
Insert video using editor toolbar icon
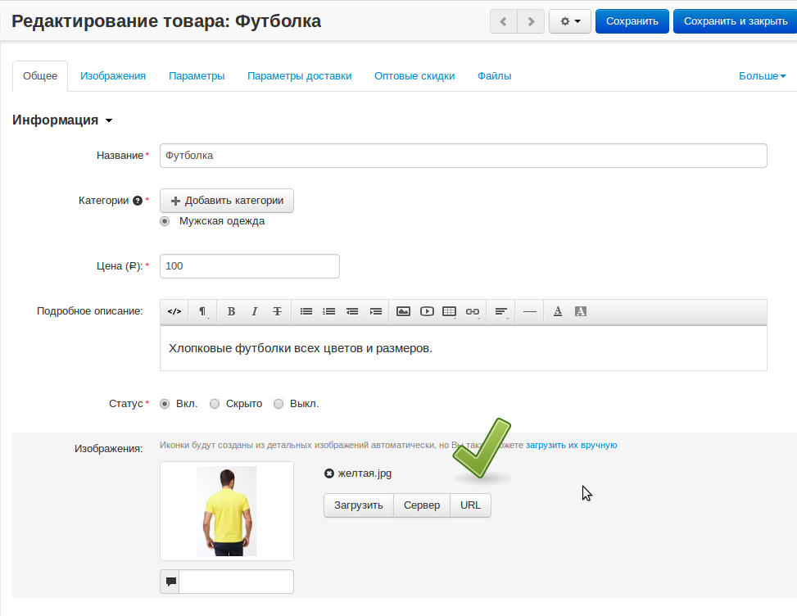(x=427, y=311)
